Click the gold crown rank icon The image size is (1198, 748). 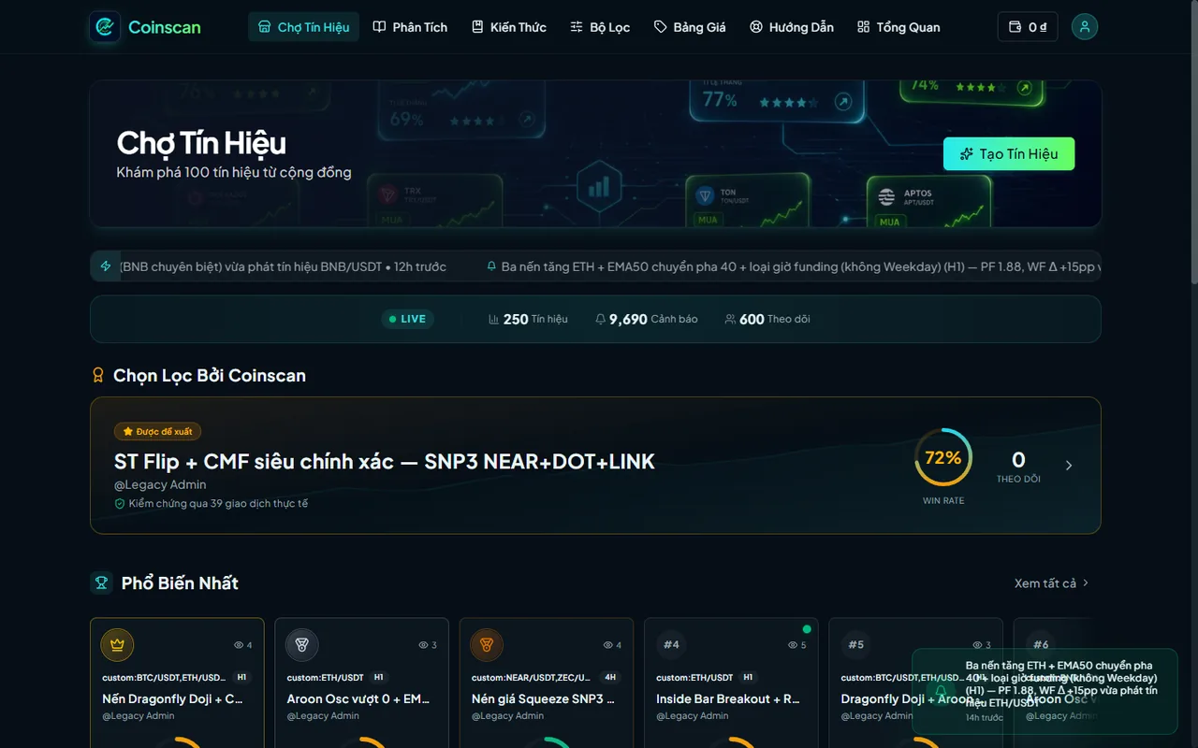[117, 644]
